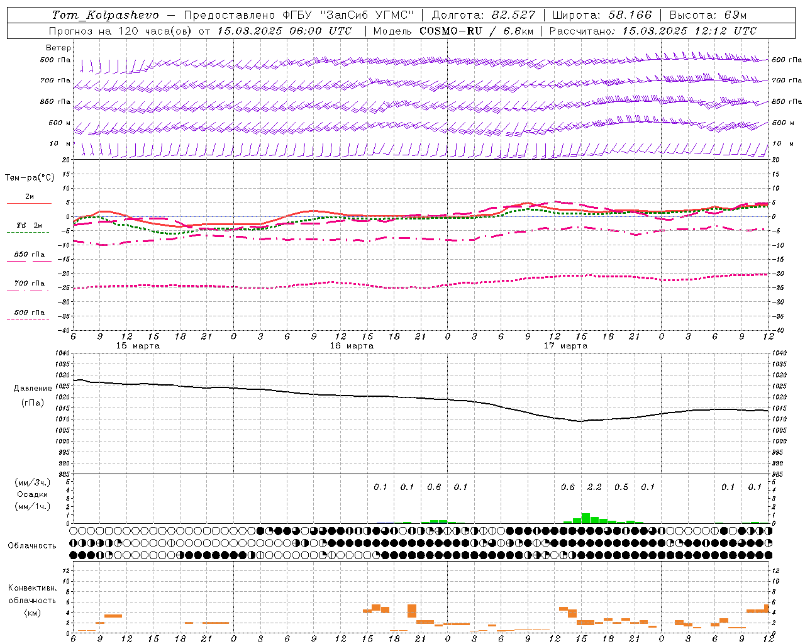This screenshot has width=805, height=644.
Task: Select the 'Высота: 69м' elevation text
Action: tap(708, 15)
